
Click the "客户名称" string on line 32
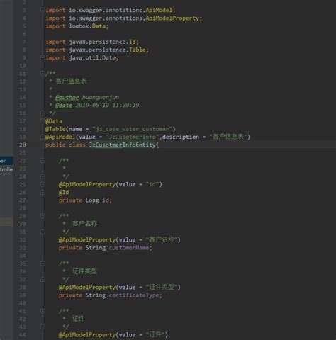162,239
